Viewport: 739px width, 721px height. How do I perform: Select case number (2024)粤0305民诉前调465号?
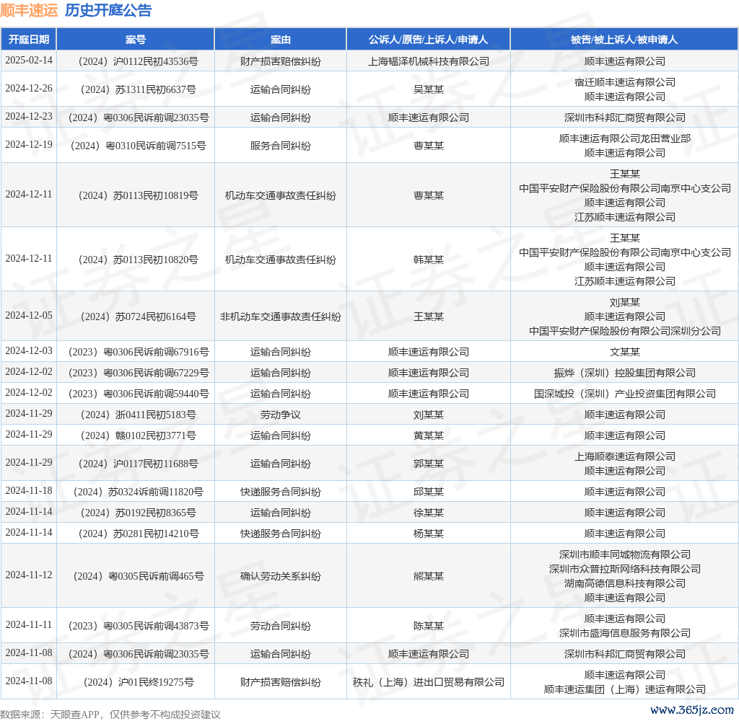click(x=138, y=576)
